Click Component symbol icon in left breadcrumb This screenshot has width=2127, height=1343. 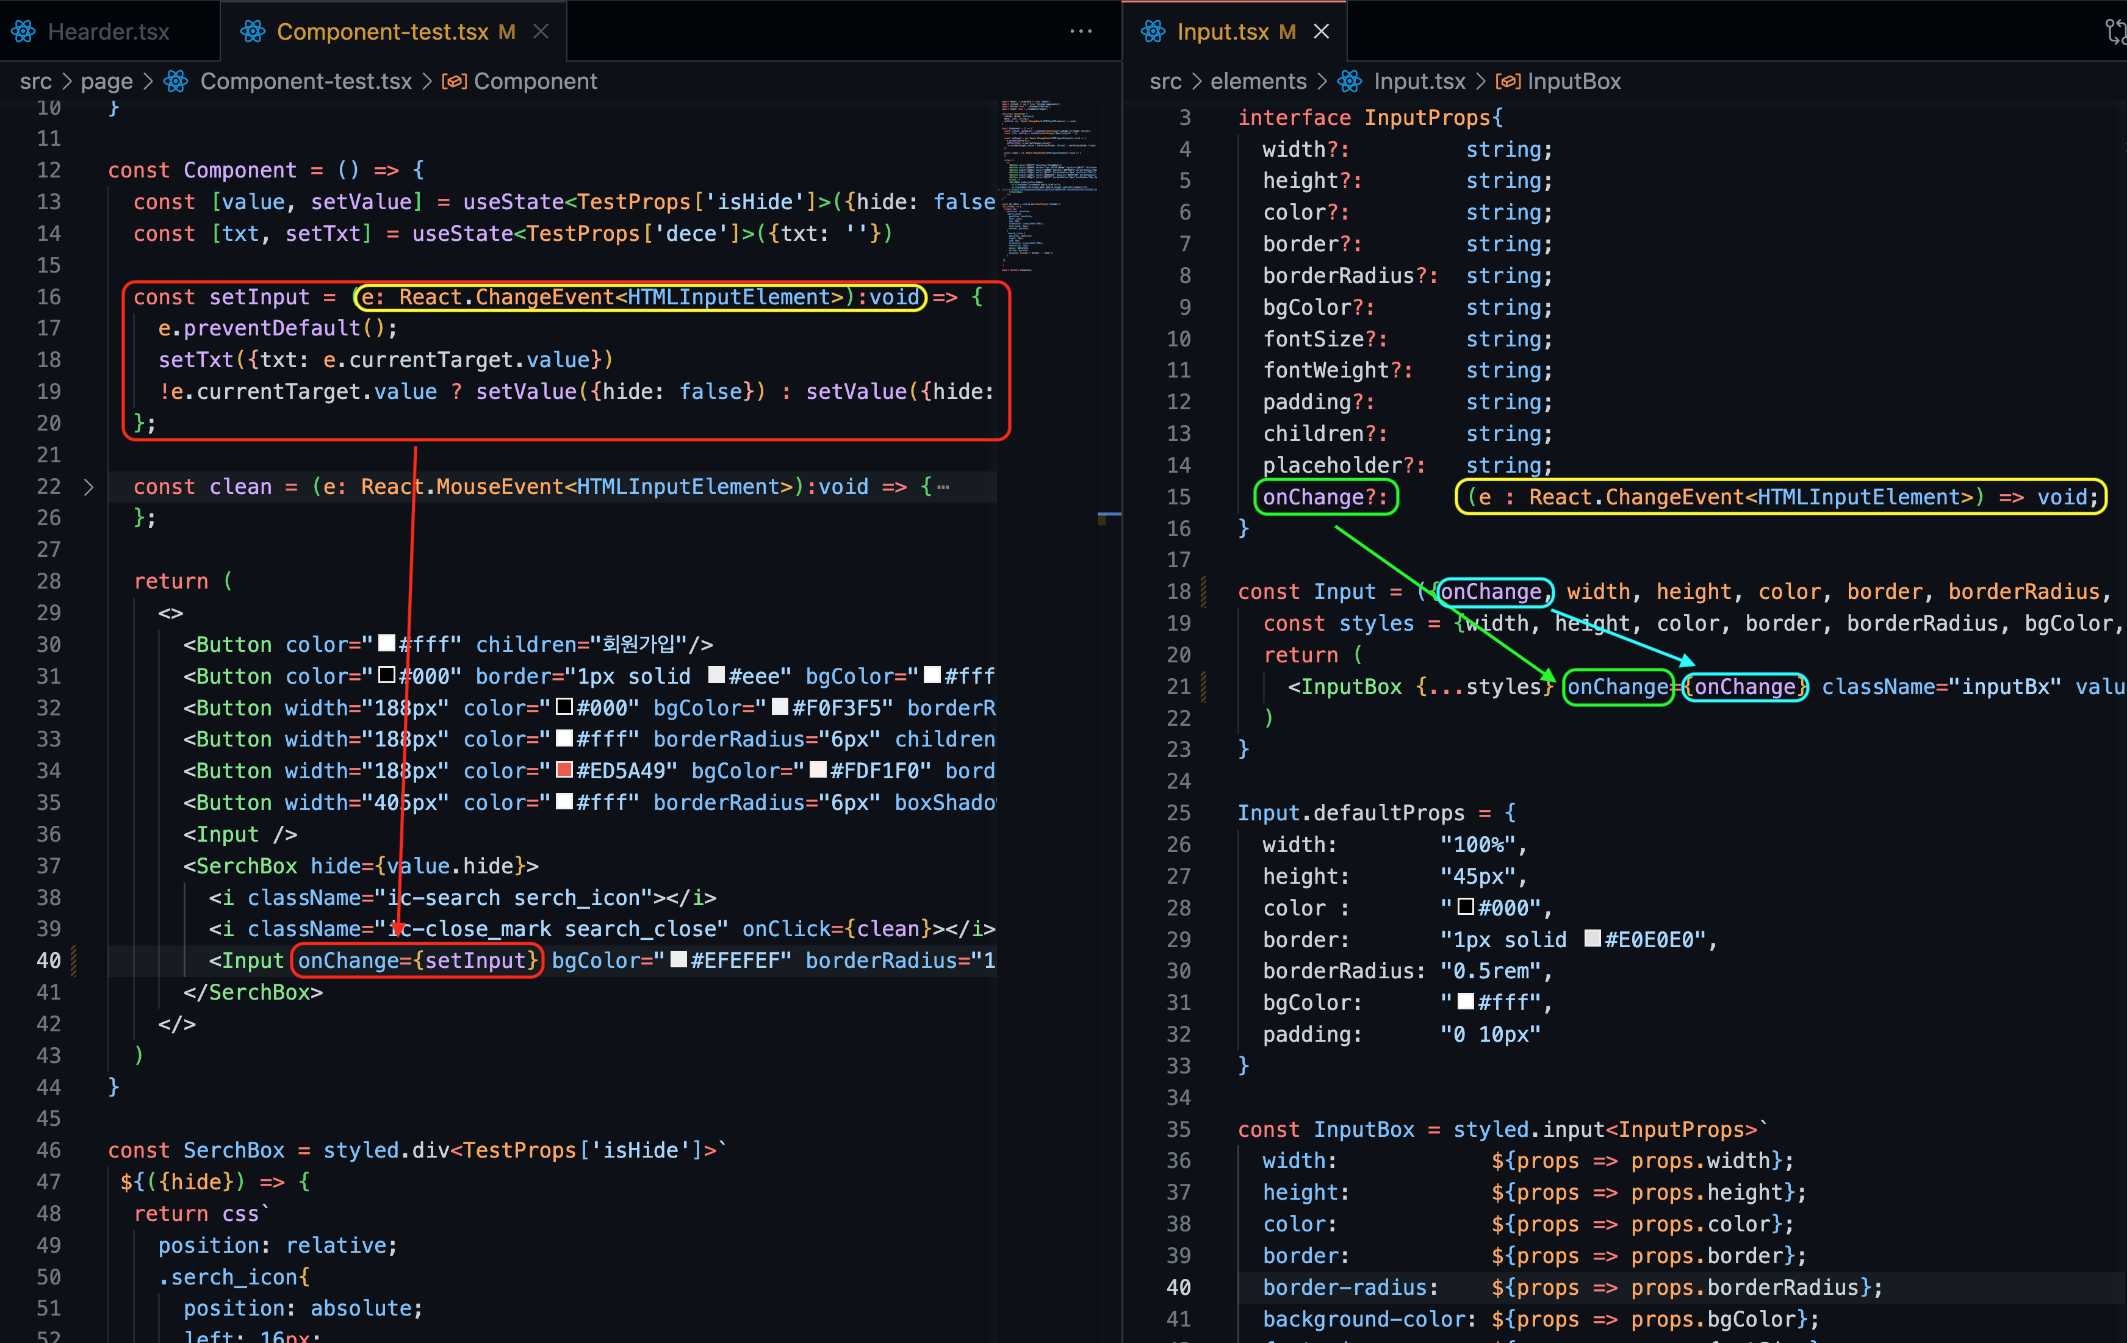454,81
